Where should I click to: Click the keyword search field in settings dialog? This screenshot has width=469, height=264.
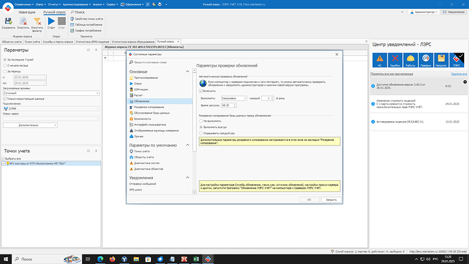coord(160,63)
